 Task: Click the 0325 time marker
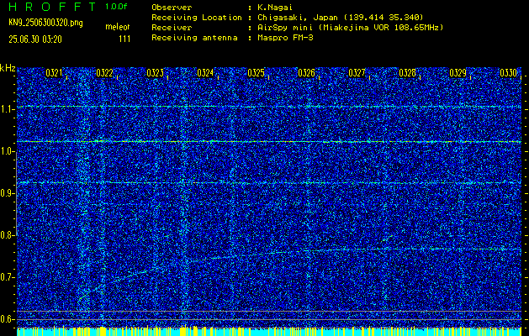click(x=256, y=73)
